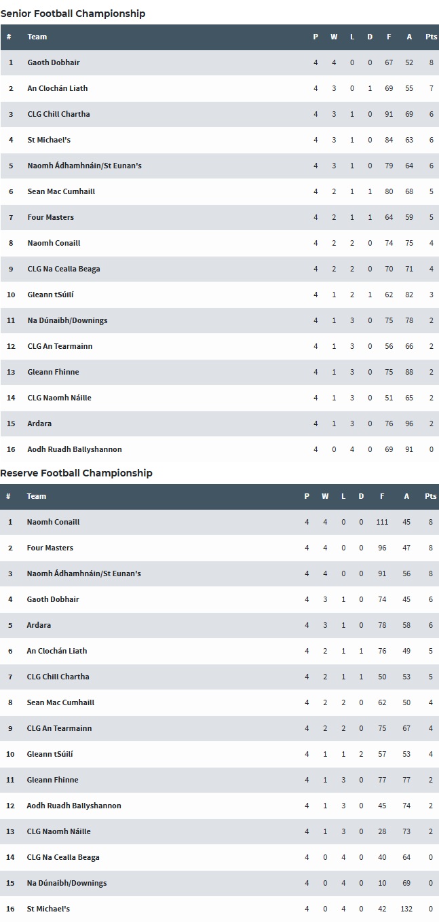Viewport: 439px width, 923px height.
Task: Click the Senior Football Championship heading
Action: point(73,14)
